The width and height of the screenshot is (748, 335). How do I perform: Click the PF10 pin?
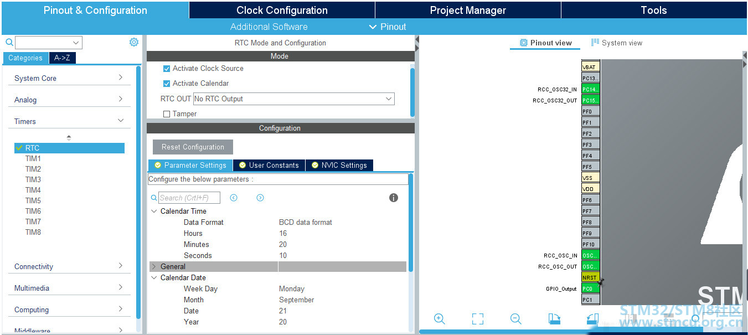pyautogui.click(x=591, y=244)
